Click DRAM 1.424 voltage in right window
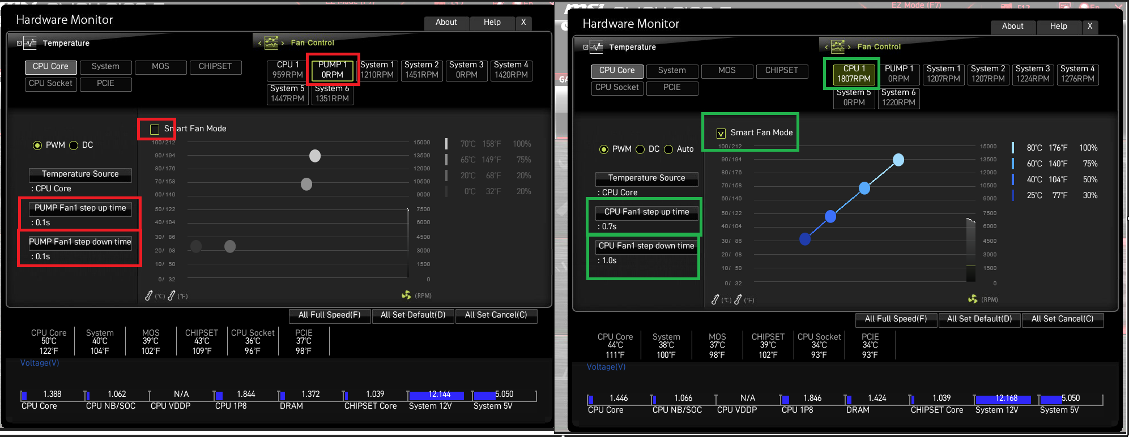Screen dimensions: 1129x437 click(x=877, y=399)
